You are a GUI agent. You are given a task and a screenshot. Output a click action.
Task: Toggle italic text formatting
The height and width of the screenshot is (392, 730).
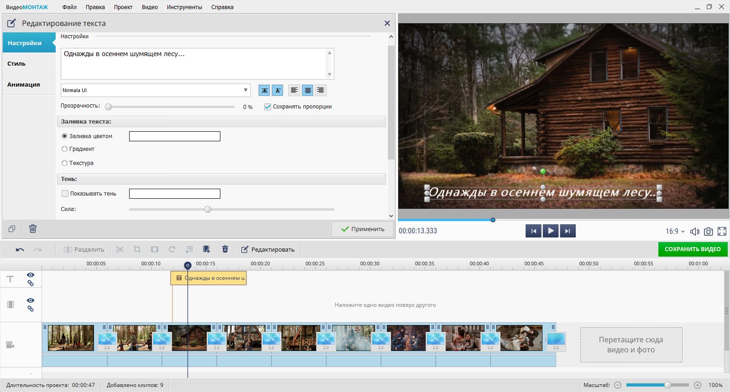[277, 90]
